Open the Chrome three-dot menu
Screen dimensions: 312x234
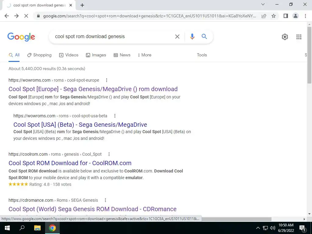click(x=305, y=16)
